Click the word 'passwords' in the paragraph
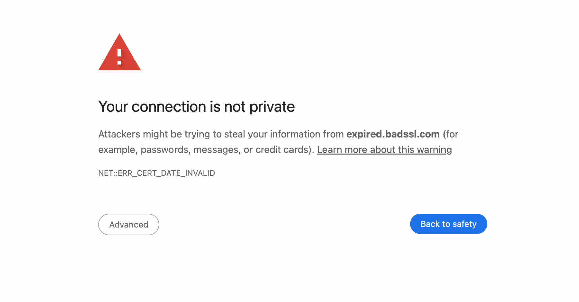Image resolution: width=579 pixels, height=302 pixels. (164, 150)
